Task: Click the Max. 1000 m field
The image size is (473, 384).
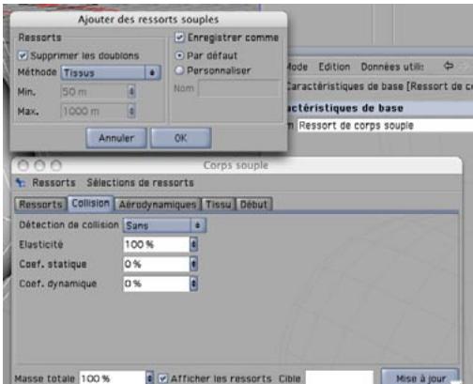Action: click(94, 111)
